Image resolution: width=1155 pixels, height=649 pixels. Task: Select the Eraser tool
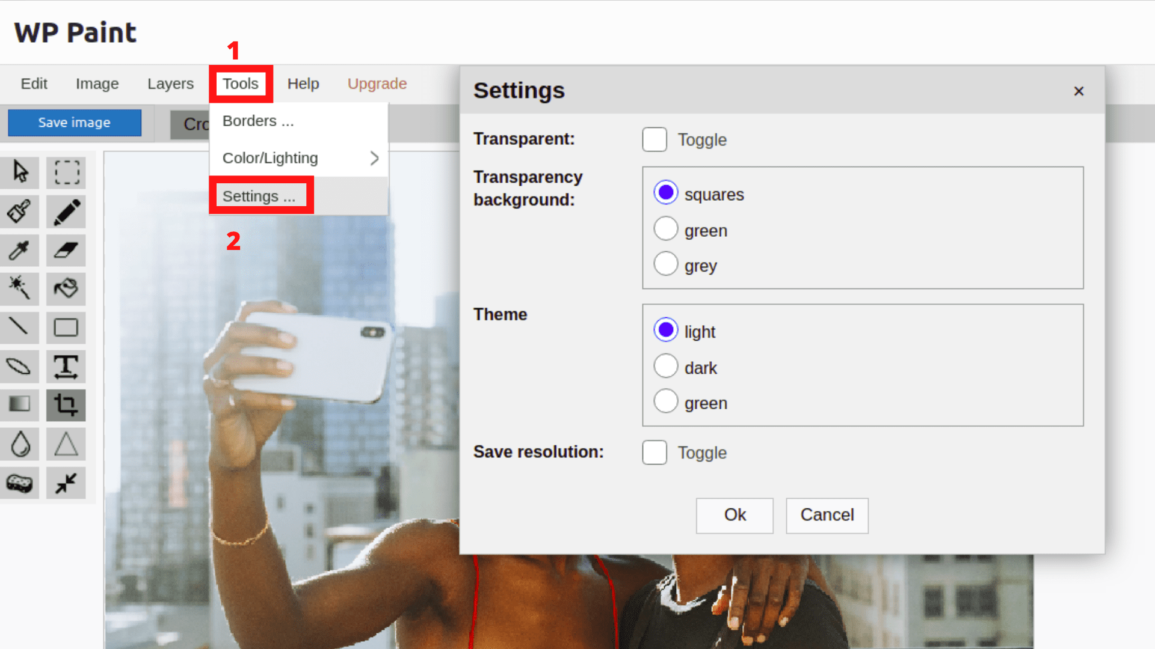coord(66,250)
